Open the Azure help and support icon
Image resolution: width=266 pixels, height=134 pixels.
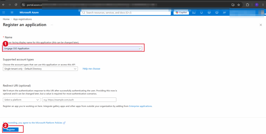pyautogui.click(x=217, y=12)
